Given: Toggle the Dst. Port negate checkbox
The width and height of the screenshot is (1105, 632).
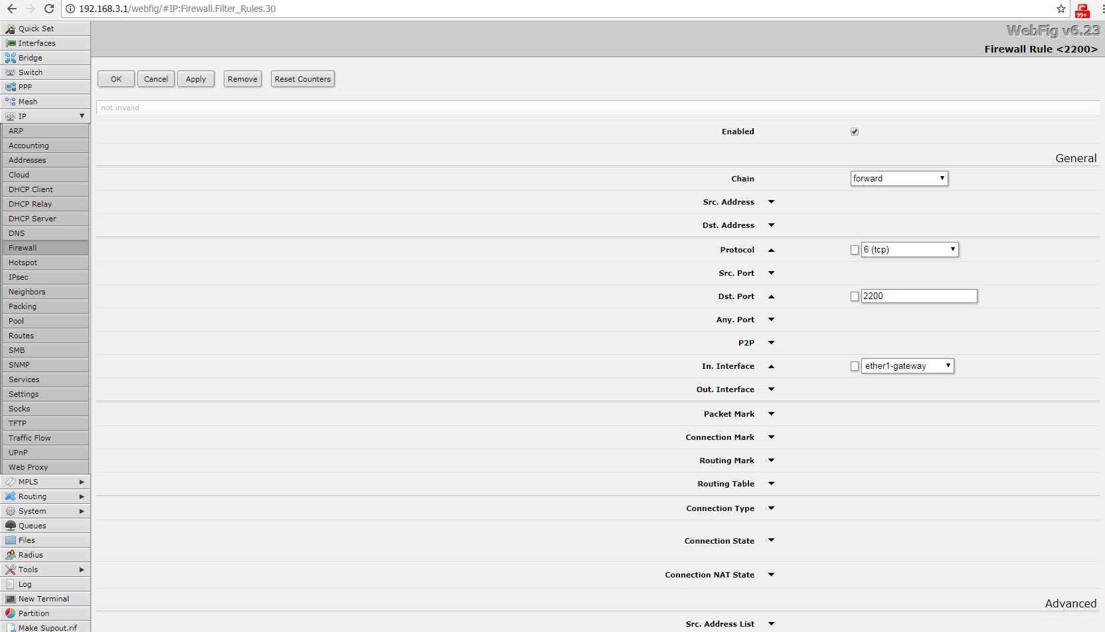Looking at the screenshot, I should click(x=855, y=296).
